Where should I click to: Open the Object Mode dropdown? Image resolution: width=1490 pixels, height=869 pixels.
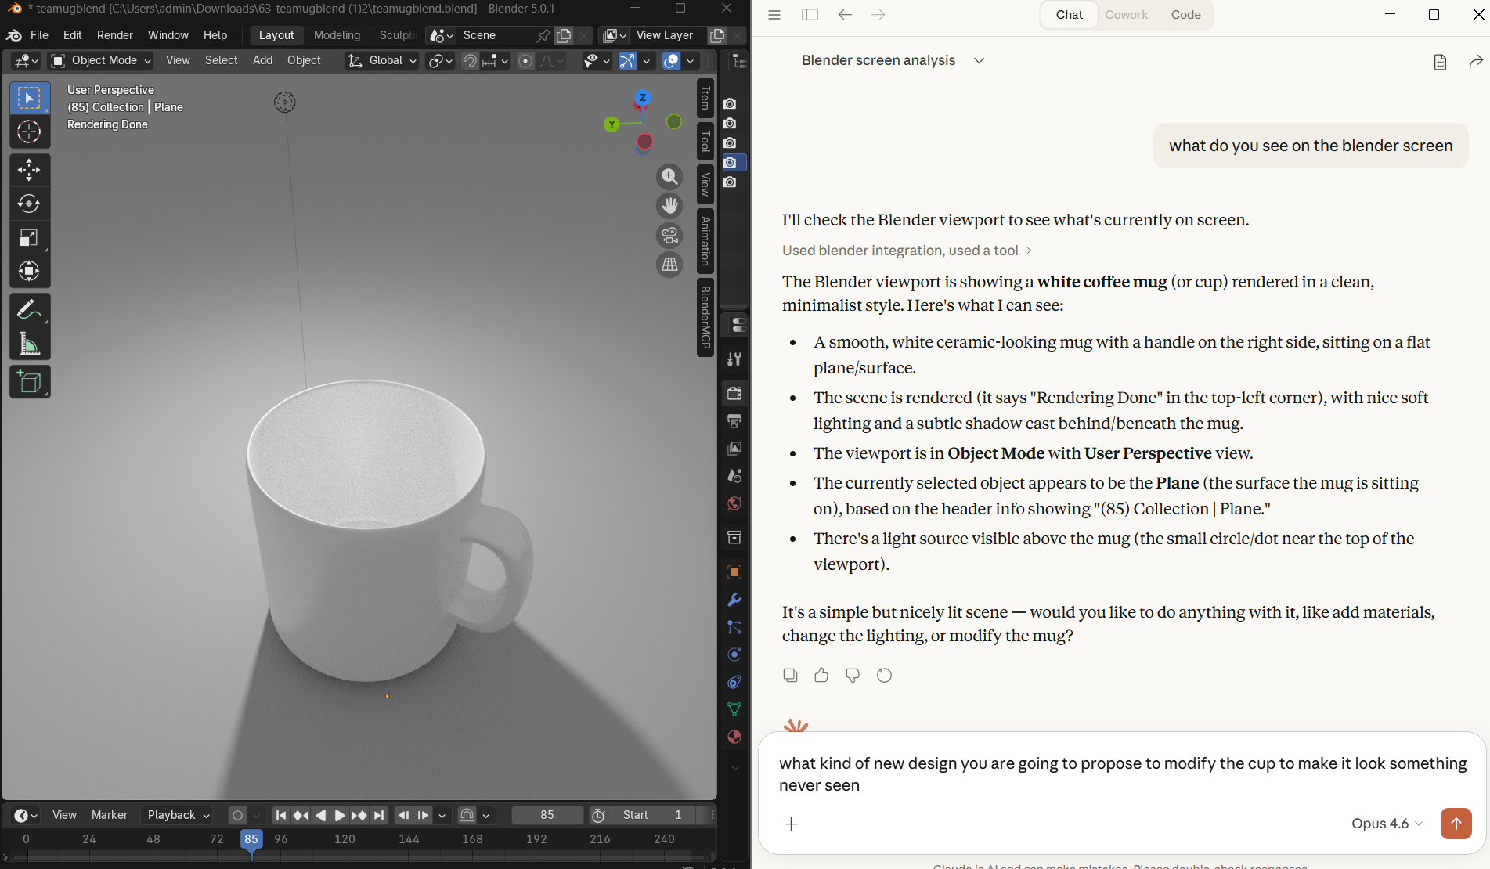point(100,60)
